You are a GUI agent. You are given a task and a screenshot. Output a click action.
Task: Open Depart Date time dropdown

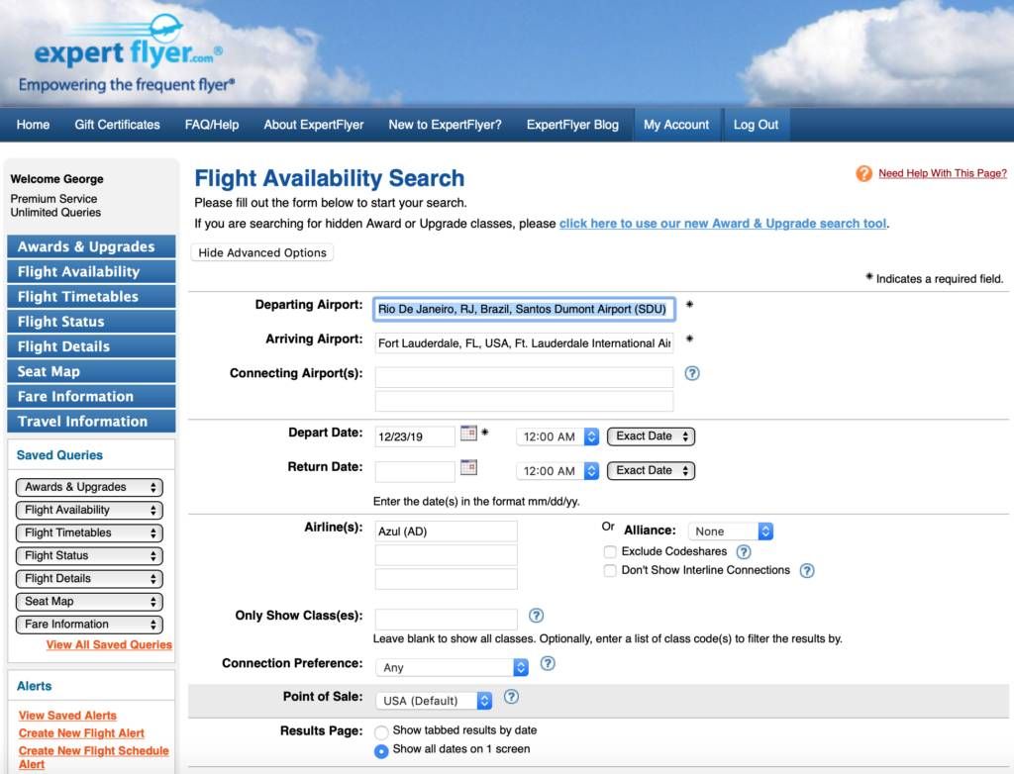558,436
